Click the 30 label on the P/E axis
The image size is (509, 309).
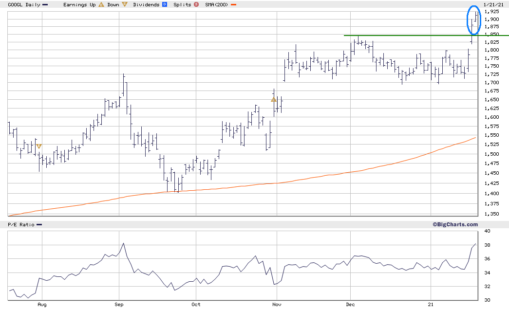pyautogui.click(x=487, y=300)
